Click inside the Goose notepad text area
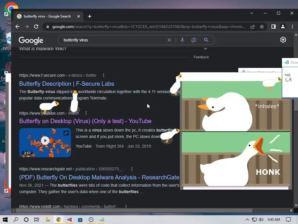This screenshot has height=224, width=298. (290, 82)
